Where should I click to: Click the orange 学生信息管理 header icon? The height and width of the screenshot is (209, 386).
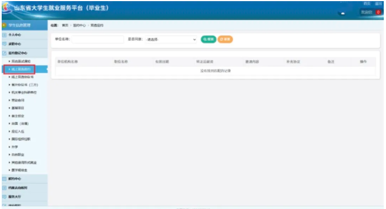tap(4, 25)
